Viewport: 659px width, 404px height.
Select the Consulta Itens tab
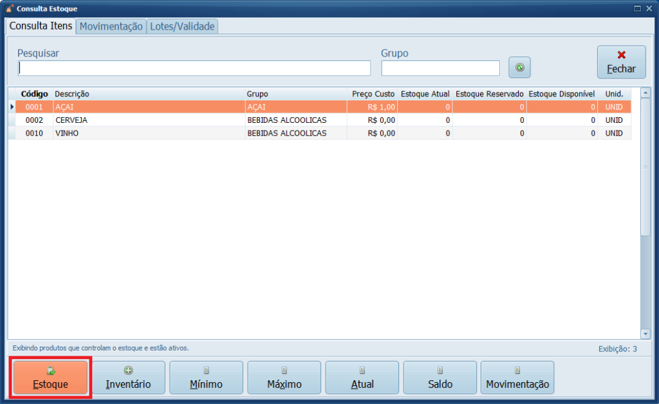click(41, 26)
